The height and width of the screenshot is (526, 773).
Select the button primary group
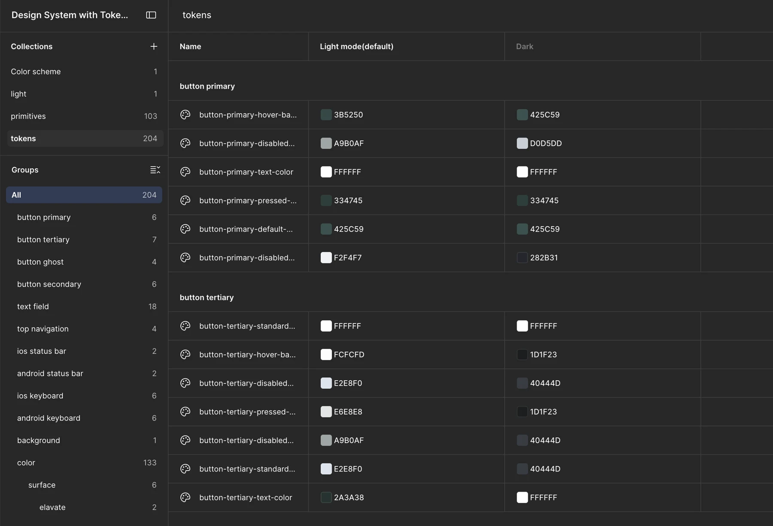[84, 217]
